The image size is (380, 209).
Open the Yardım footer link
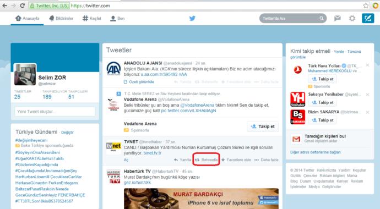[344, 170]
